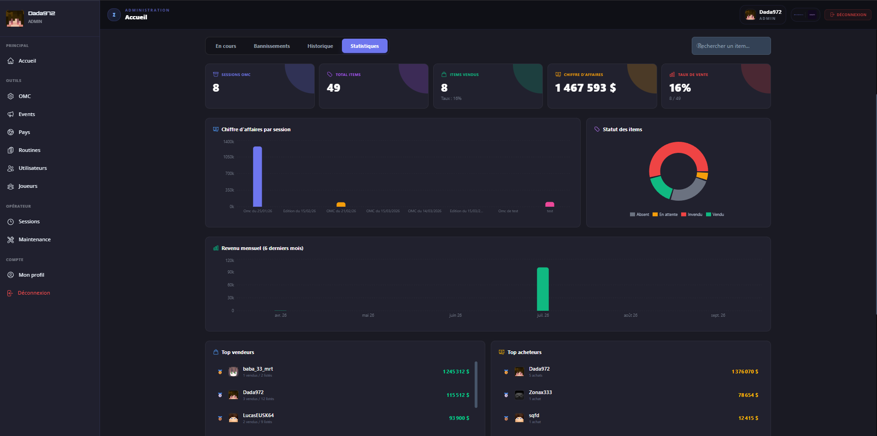Select the Statistiques tab
The width and height of the screenshot is (877, 436).
point(365,46)
